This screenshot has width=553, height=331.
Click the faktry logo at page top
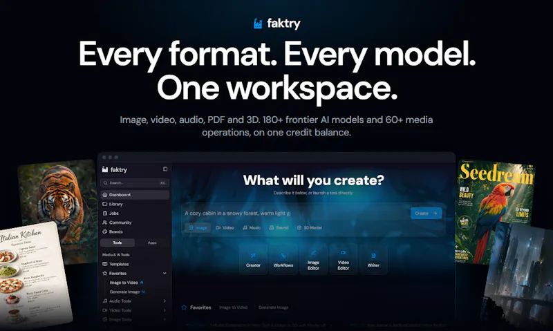(277, 23)
